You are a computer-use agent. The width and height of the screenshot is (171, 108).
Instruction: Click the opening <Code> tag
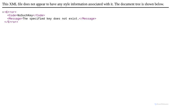[12, 15]
